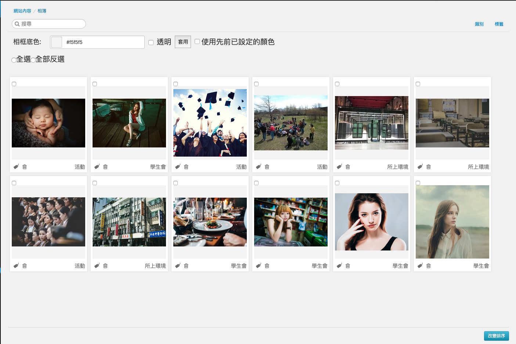Click tag icon under the street buildings album

click(97, 266)
